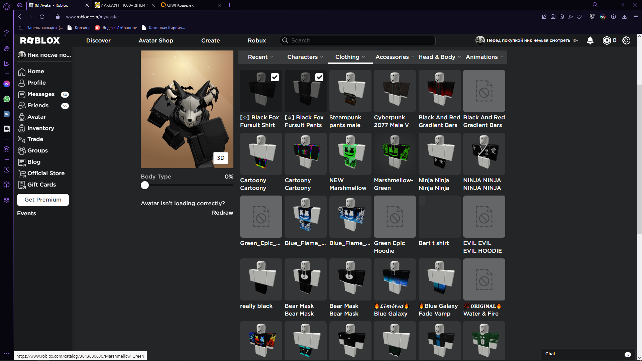Open the Chat bar
Screen dimensions: 642x361
tap(587, 354)
